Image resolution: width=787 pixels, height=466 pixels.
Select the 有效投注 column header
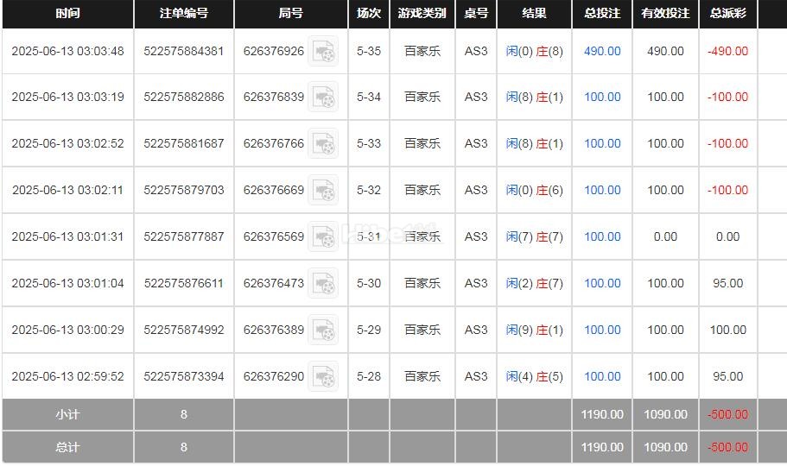click(665, 14)
